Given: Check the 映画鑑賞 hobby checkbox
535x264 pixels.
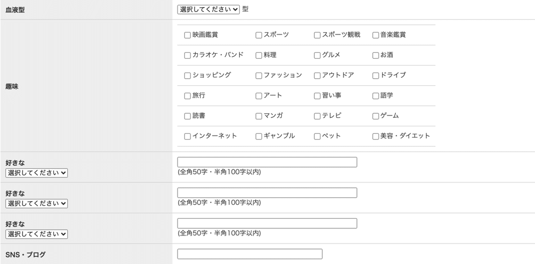Looking at the screenshot, I should coord(188,35).
